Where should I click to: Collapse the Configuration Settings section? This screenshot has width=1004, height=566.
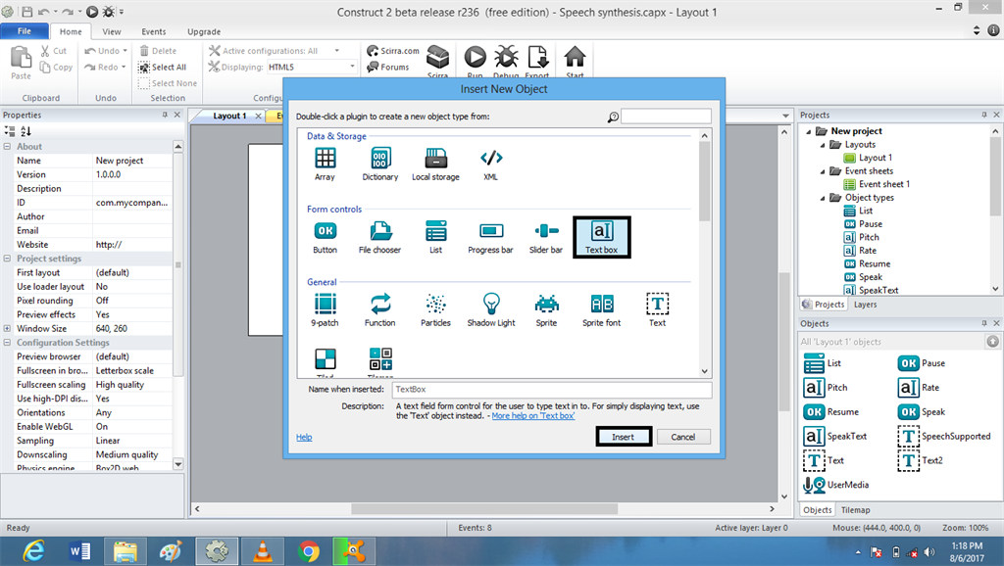pyautogui.click(x=7, y=343)
